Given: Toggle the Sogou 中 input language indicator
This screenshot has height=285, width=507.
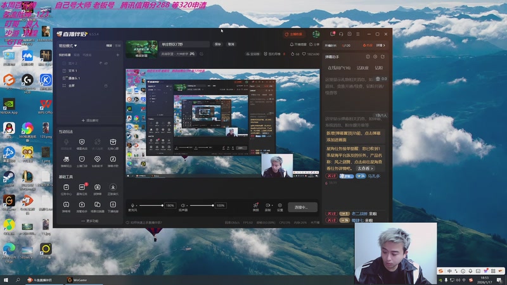Looking at the screenshot, I should point(449,271).
